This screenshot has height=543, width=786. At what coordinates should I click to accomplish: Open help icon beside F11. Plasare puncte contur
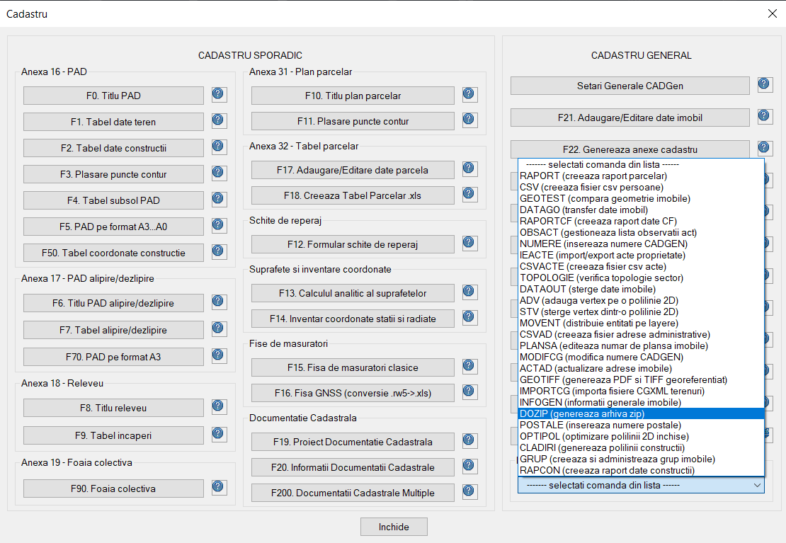469,120
